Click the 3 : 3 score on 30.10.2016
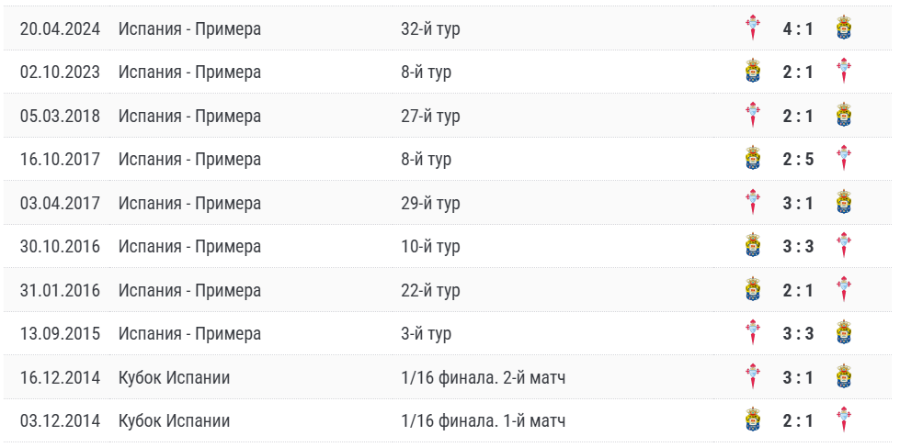Screen dimensions: 900x447 pos(798,246)
